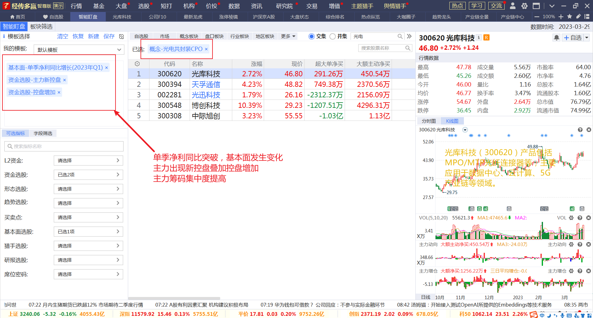
Task: Click the 清空 link
Action: click(63, 36)
